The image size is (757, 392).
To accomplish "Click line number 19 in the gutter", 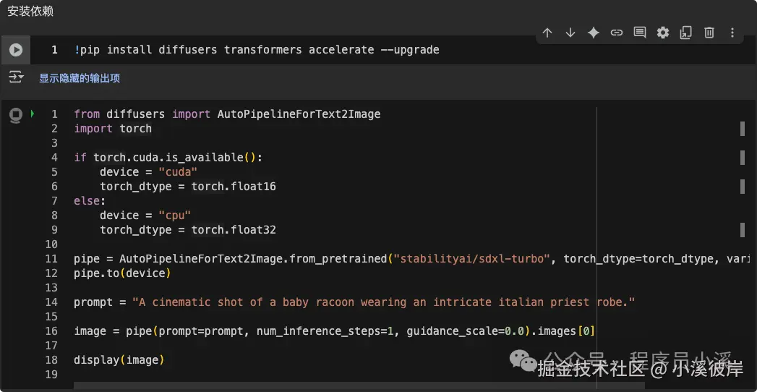I will [51, 375].
